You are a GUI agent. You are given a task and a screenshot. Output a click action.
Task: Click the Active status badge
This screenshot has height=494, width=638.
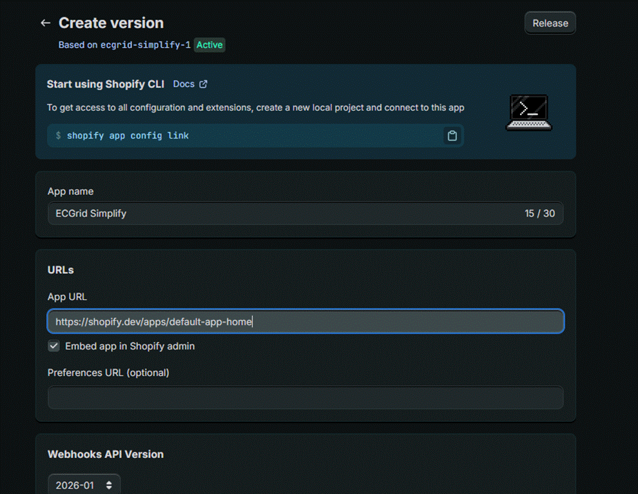pos(209,44)
